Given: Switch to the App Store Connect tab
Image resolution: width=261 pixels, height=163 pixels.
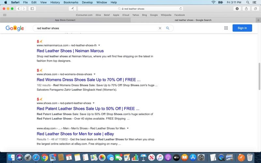Looking at the screenshot, I should [65, 20].
